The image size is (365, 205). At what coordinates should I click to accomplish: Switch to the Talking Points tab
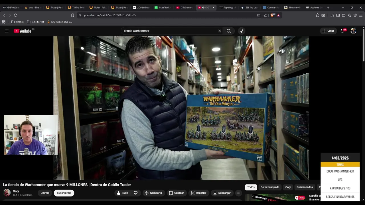pos(76,8)
